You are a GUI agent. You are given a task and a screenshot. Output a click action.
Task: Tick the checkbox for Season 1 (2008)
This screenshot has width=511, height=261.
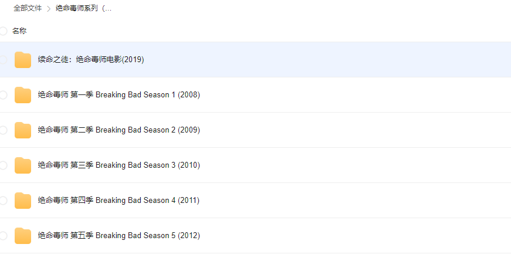coord(3,95)
